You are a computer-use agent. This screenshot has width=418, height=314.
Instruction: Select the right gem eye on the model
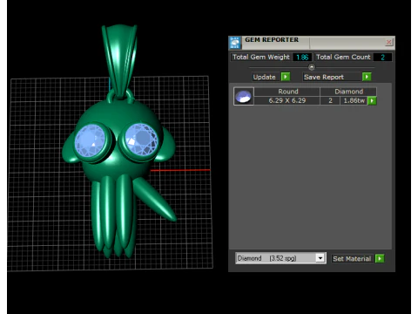pyautogui.click(x=141, y=140)
